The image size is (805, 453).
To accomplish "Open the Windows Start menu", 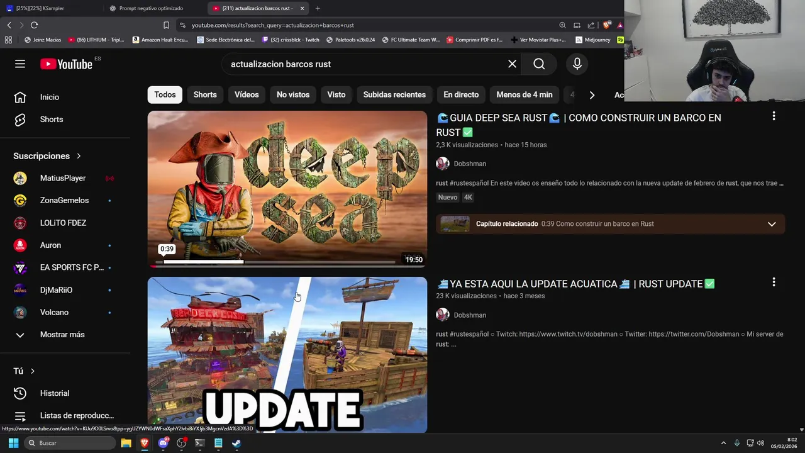I will (13, 443).
